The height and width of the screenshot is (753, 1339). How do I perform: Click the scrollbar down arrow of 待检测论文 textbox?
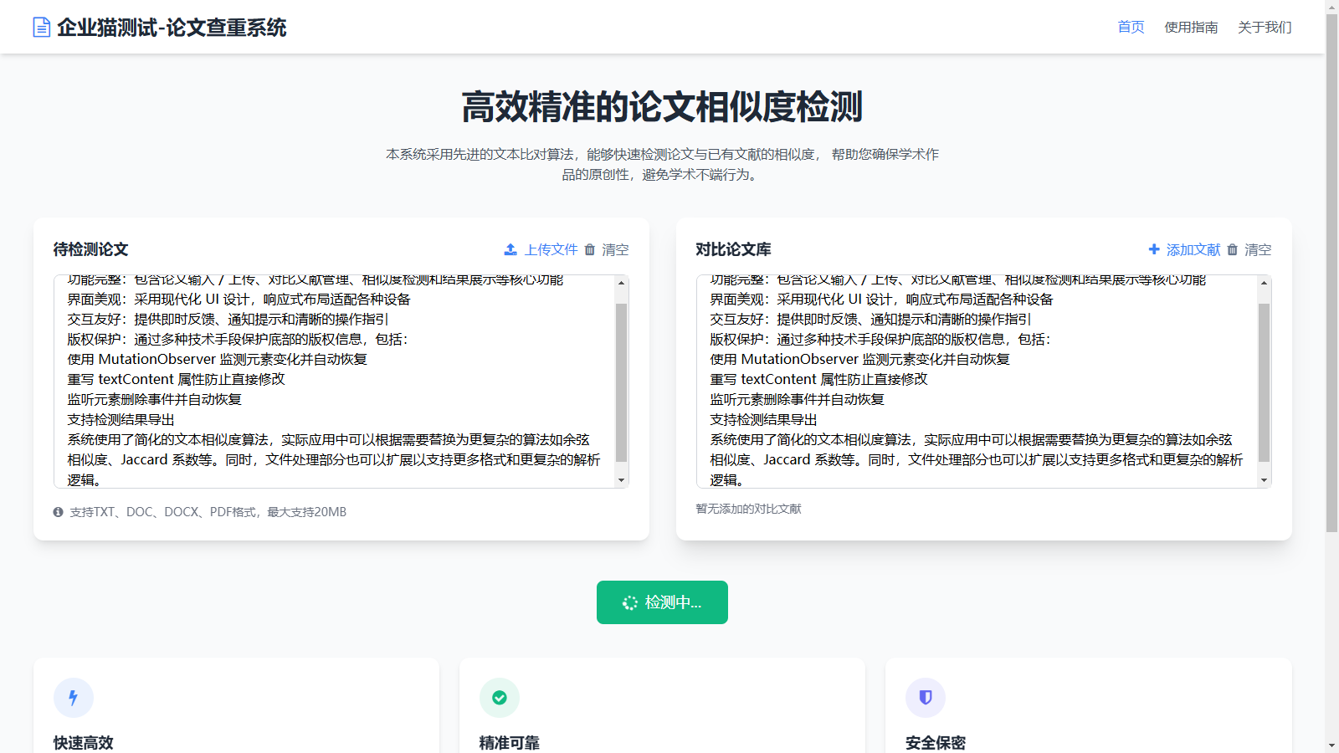click(x=620, y=479)
